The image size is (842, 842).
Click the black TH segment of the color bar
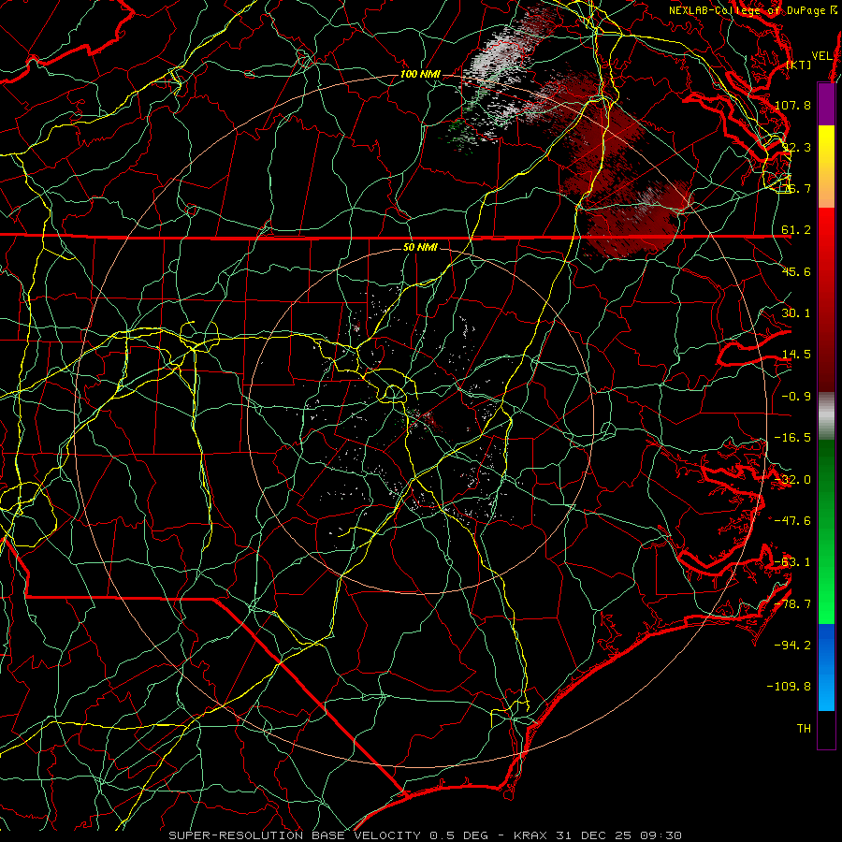pyautogui.click(x=826, y=729)
